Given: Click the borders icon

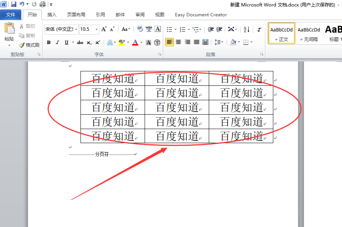Looking at the screenshot, I should click(246, 42).
